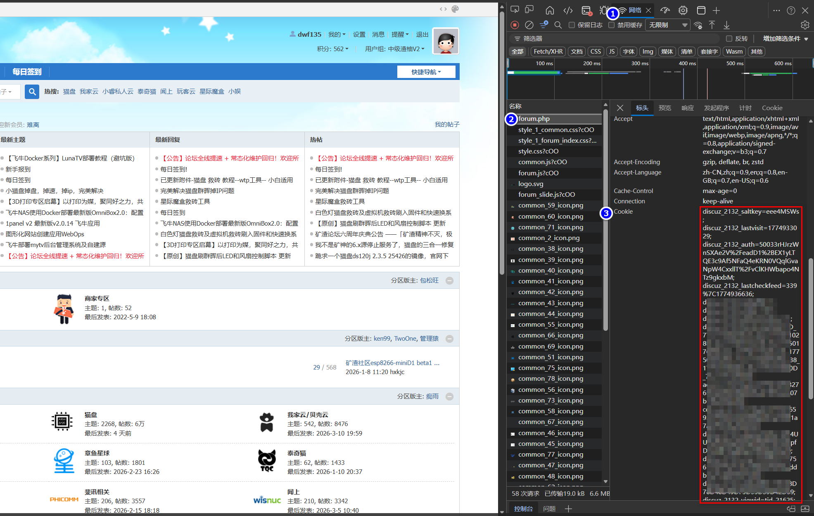The height and width of the screenshot is (516, 814).
Task: Switch to the Cookie details tab
Action: click(772, 108)
